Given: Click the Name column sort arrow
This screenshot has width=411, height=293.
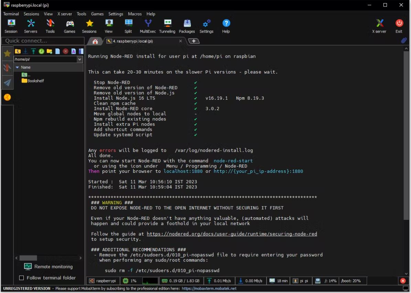Looking at the screenshot, I should (x=17, y=67).
